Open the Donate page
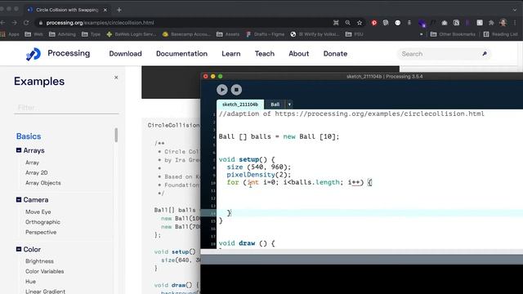 click(335, 54)
